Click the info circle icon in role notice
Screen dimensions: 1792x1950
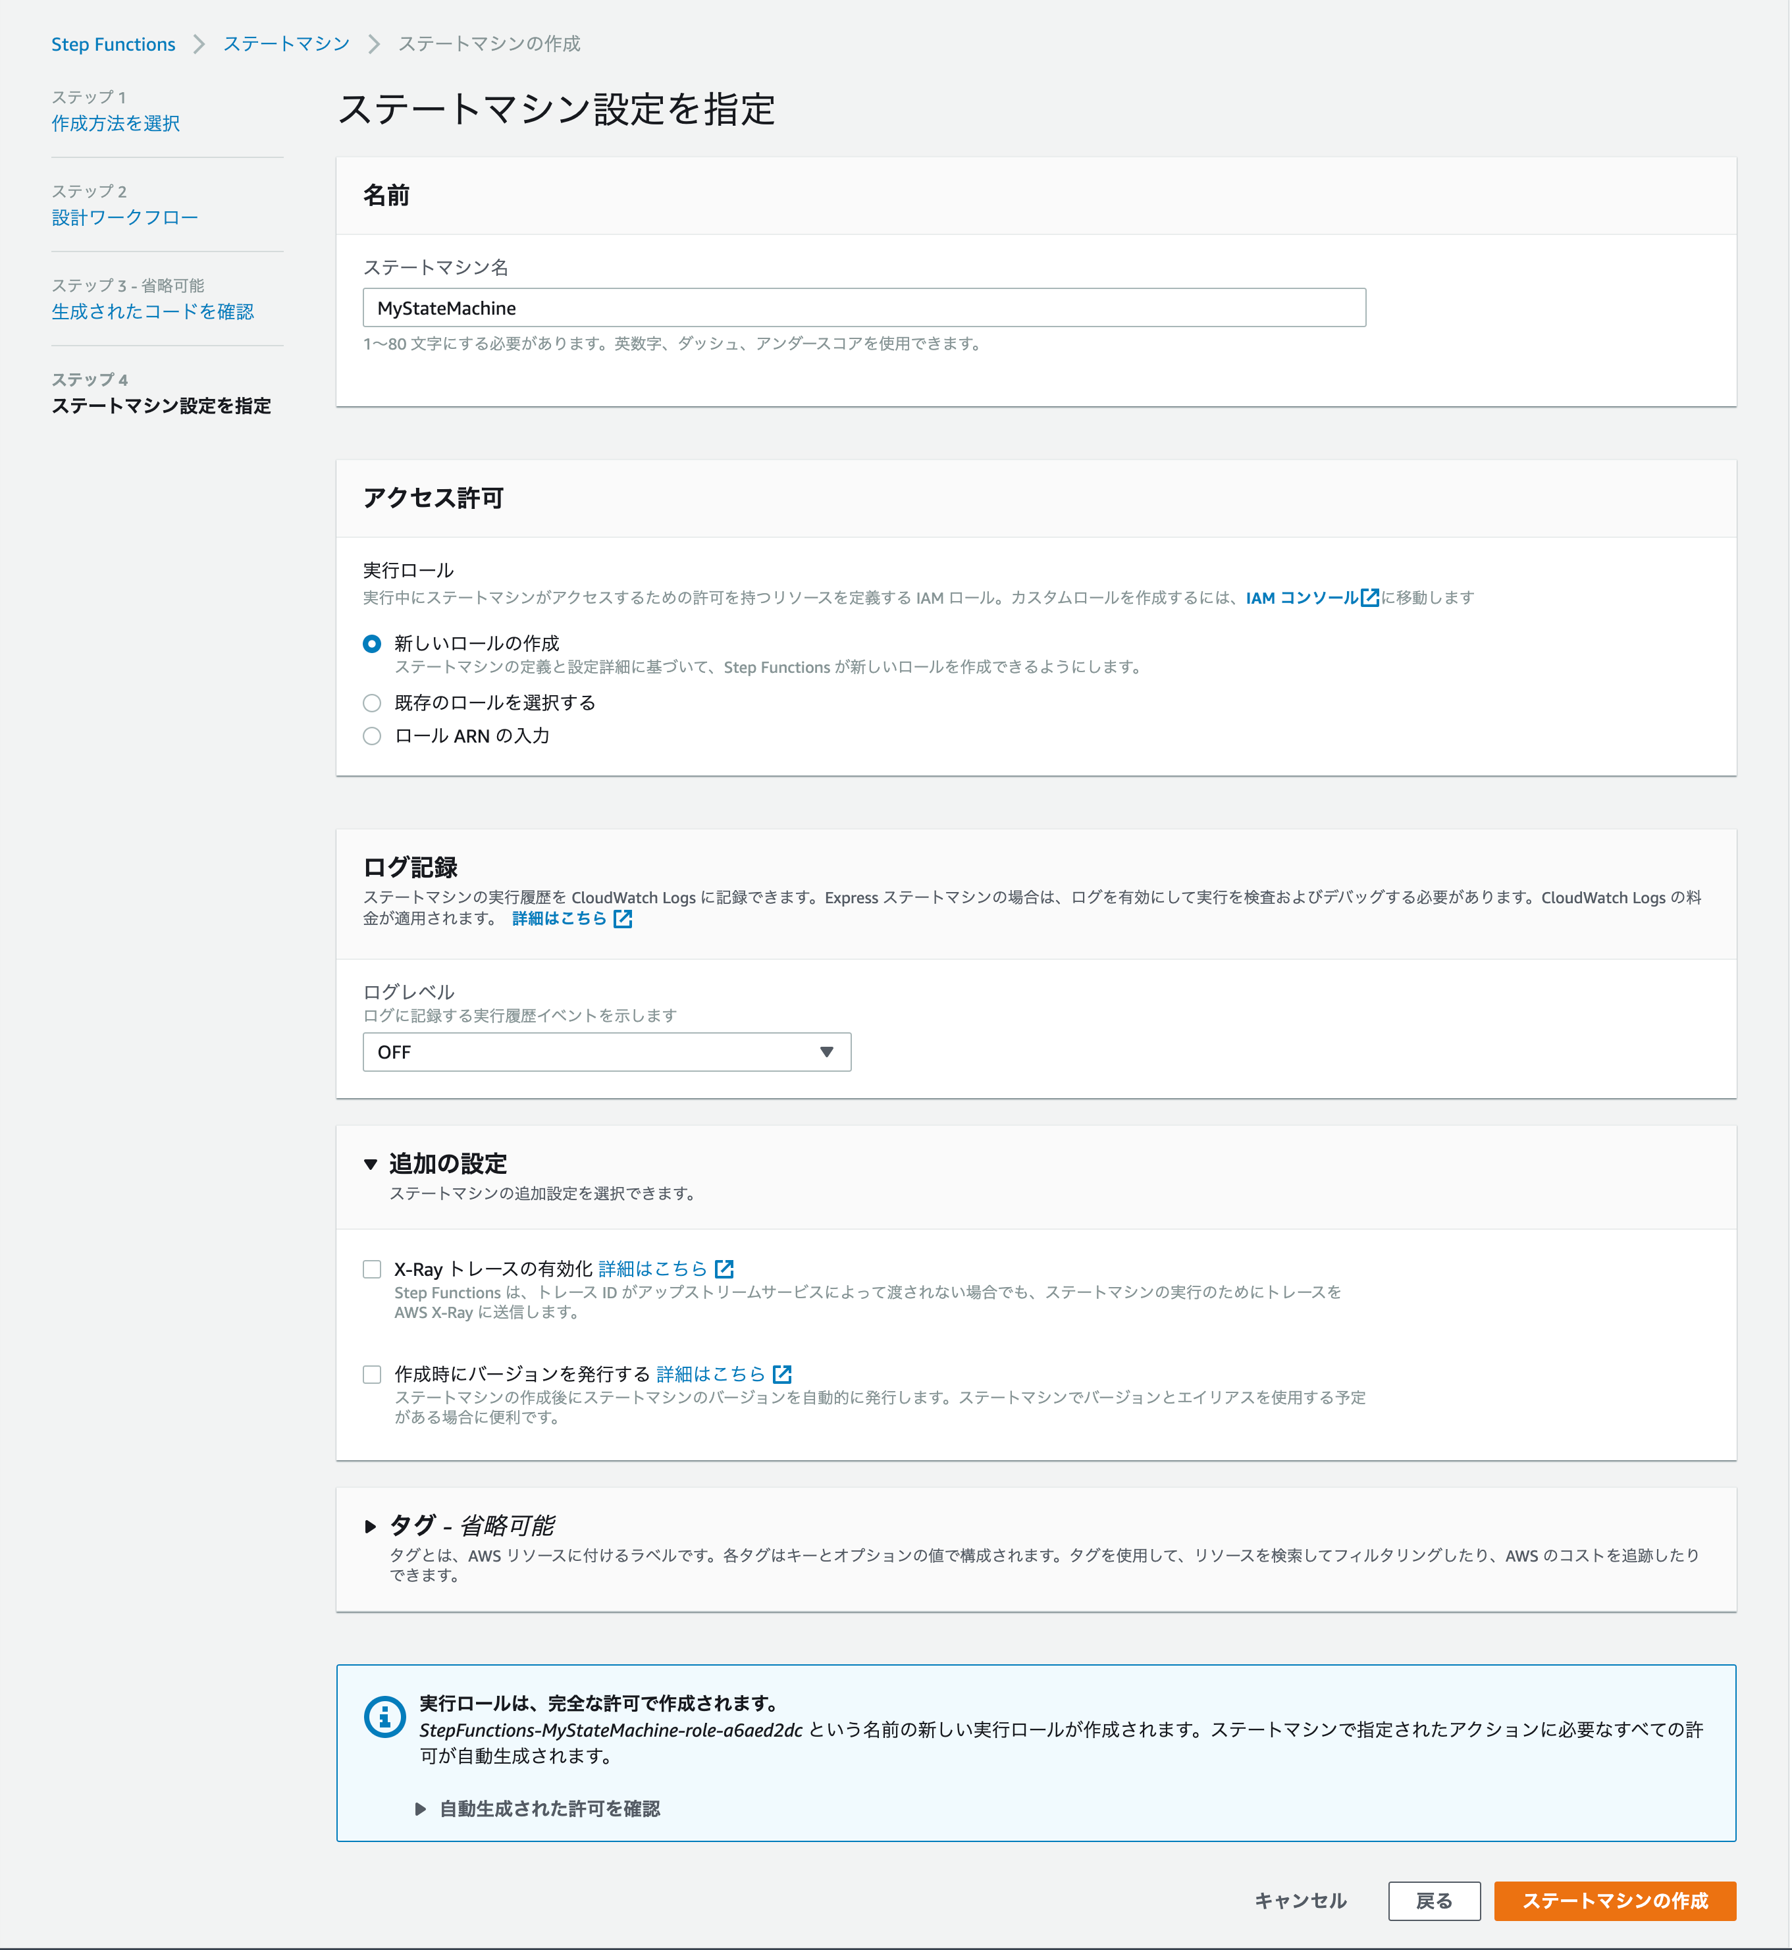[x=384, y=1718]
